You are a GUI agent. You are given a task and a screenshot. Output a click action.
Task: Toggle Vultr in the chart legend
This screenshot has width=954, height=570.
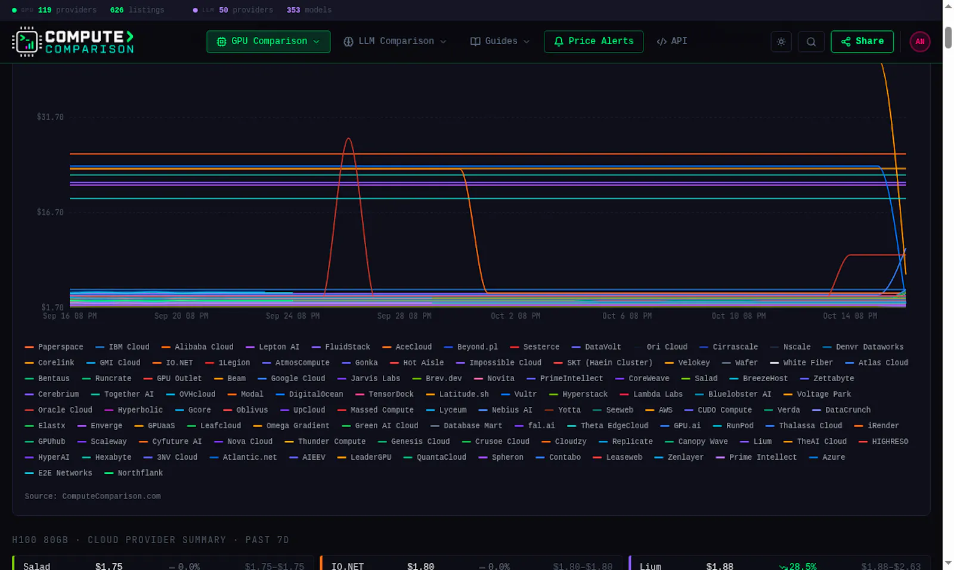[x=519, y=394]
